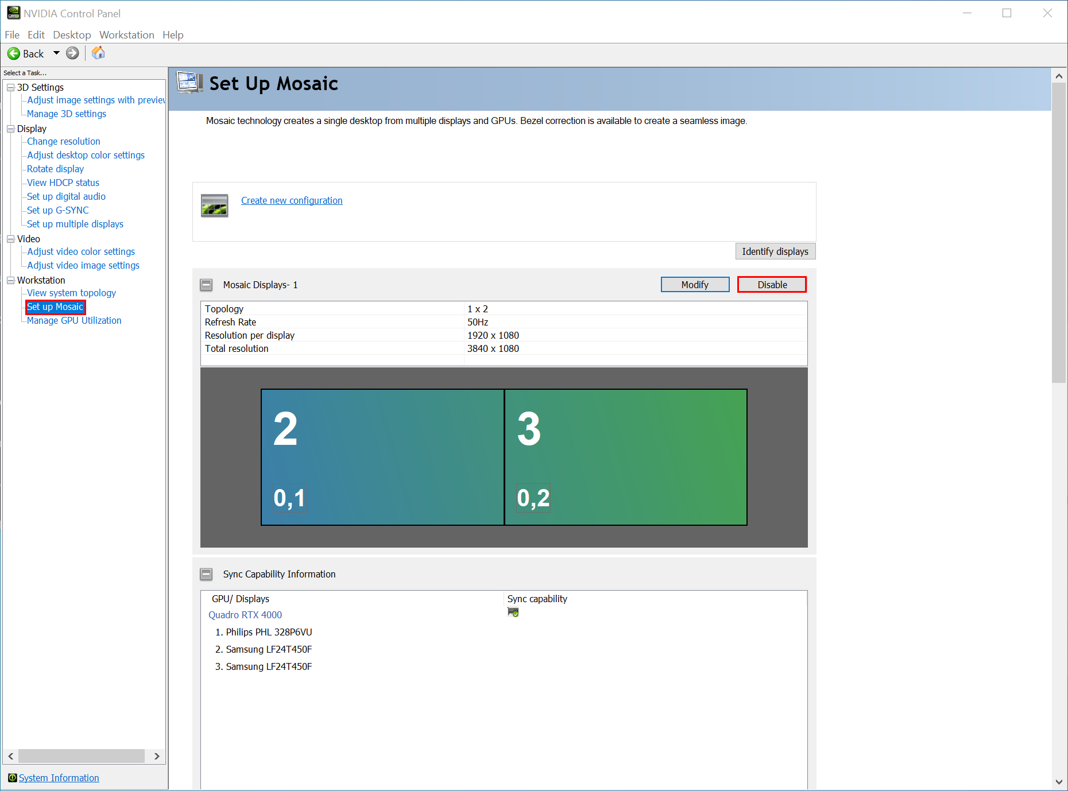Click the sync capability status icon

pos(513,612)
